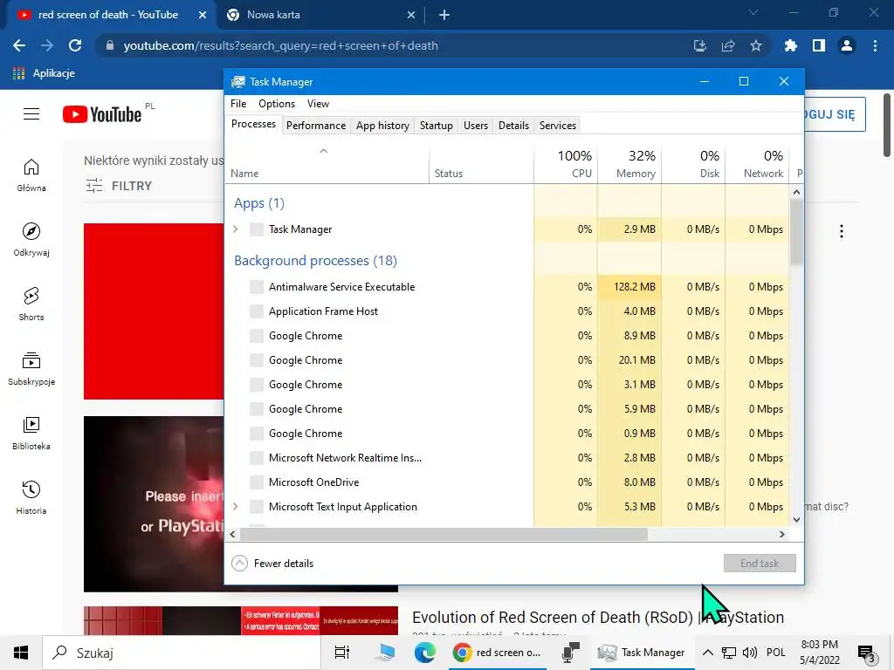The width and height of the screenshot is (894, 670).
Task: Open Historia in YouTube sidebar
Action: coord(31,497)
